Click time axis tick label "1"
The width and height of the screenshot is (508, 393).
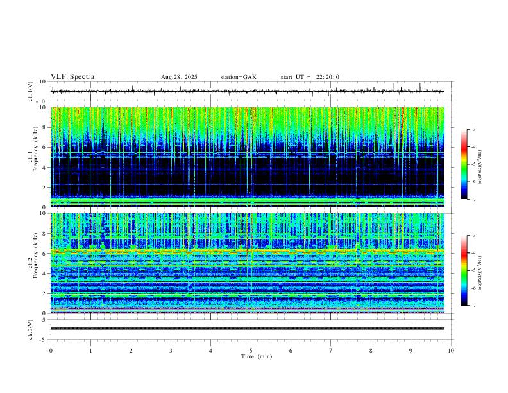tap(90, 351)
